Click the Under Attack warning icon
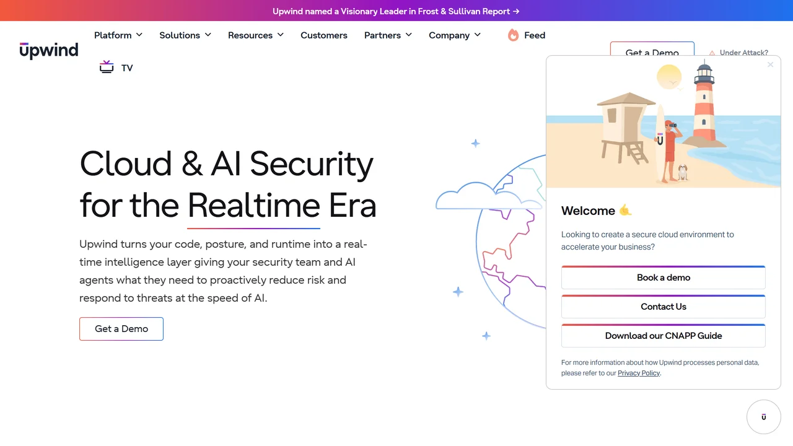Image resolution: width=793 pixels, height=446 pixels. [712, 53]
